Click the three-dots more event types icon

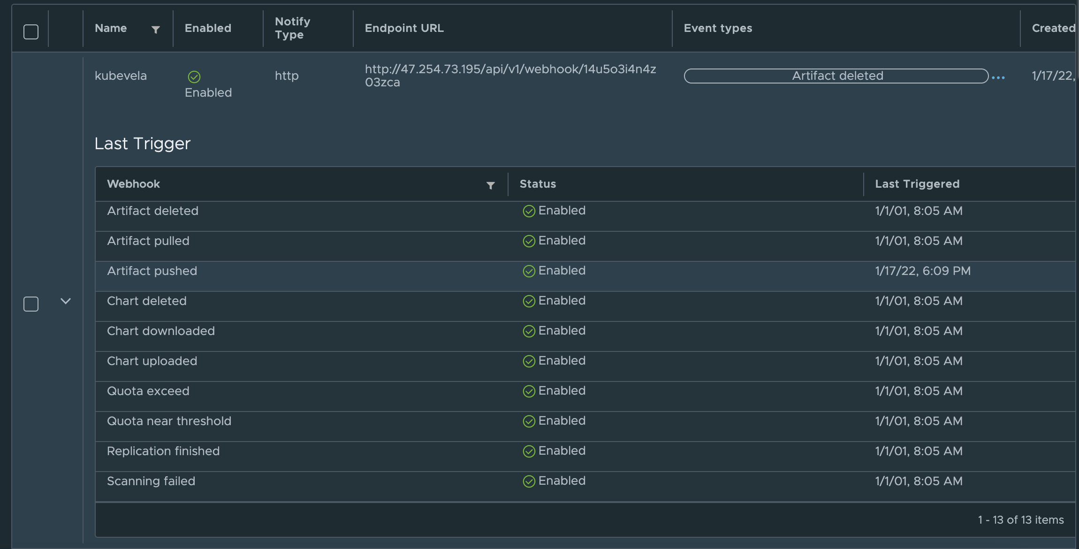click(998, 77)
